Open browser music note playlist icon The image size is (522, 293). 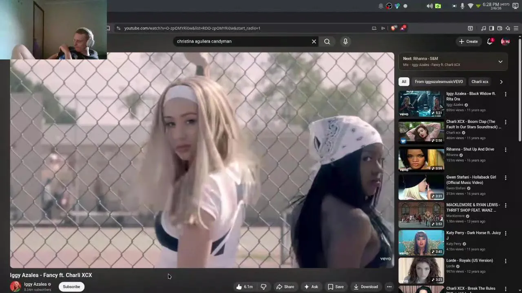(x=483, y=28)
